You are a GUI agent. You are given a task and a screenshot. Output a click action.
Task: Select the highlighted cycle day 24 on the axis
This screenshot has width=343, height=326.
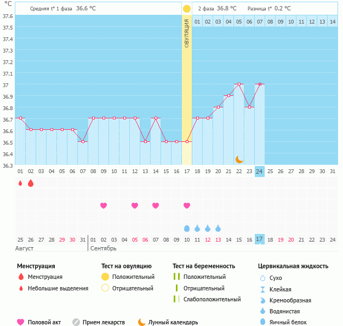(260, 171)
